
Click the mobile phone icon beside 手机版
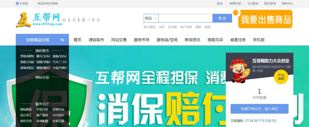[x=17, y=4]
